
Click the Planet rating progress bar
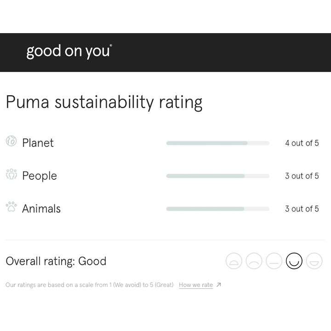218,143
